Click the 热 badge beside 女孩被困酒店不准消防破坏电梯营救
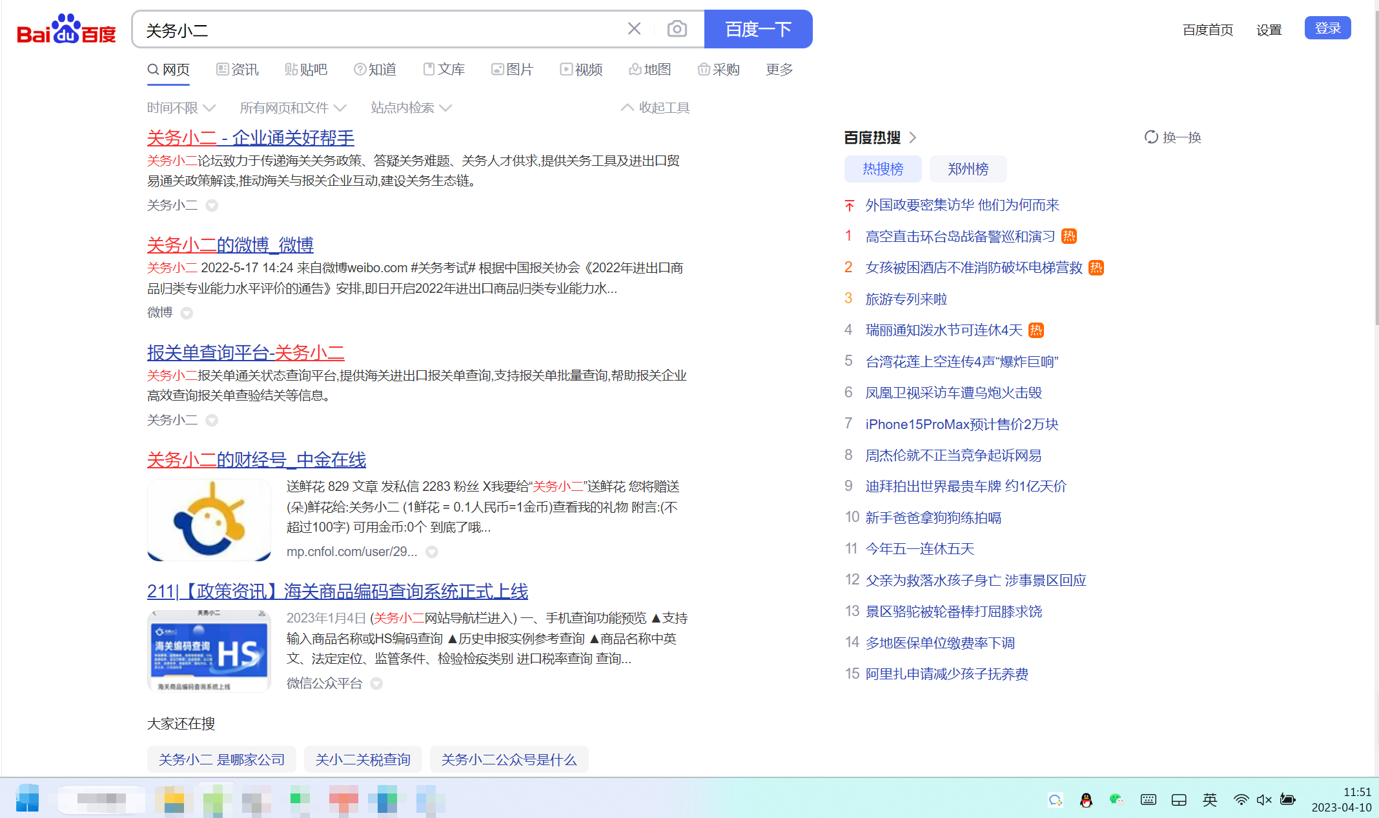The image size is (1379, 818). pos(1096,268)
